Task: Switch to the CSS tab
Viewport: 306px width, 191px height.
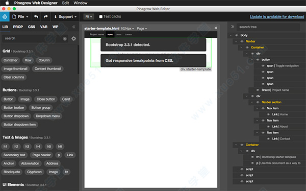Action: tap(32, 27)
